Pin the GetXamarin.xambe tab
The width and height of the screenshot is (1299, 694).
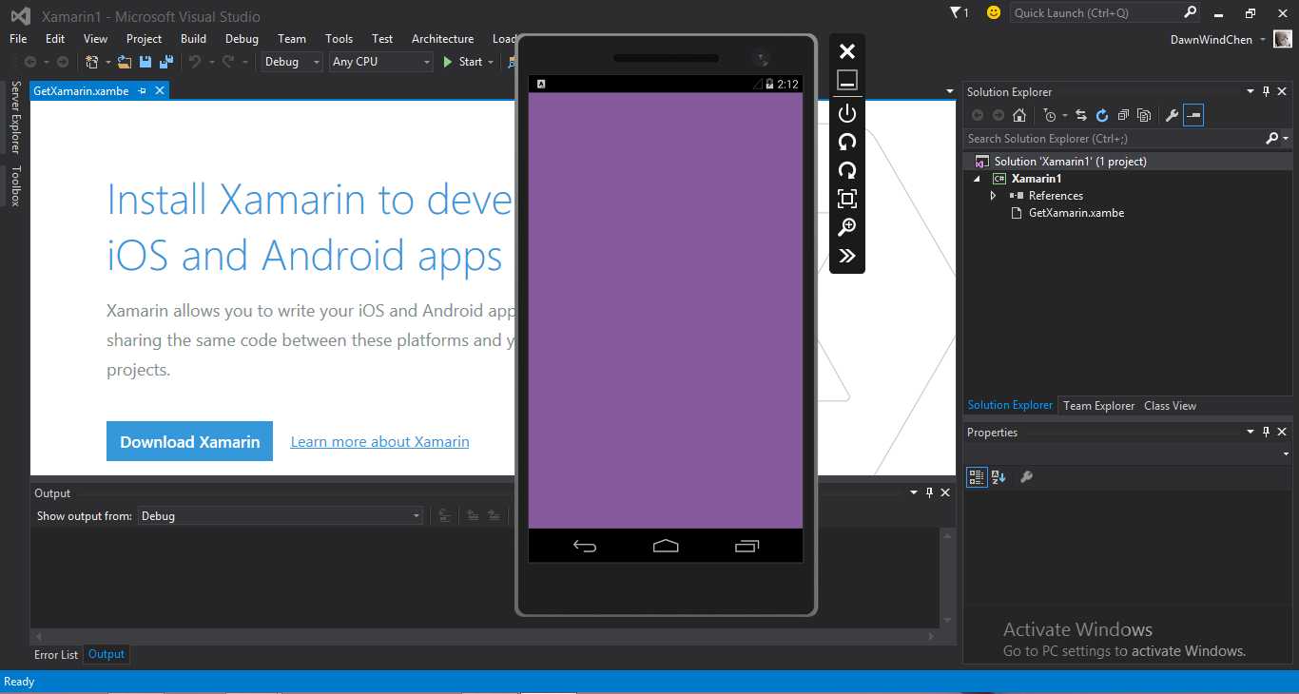click(x=142, y=90)
